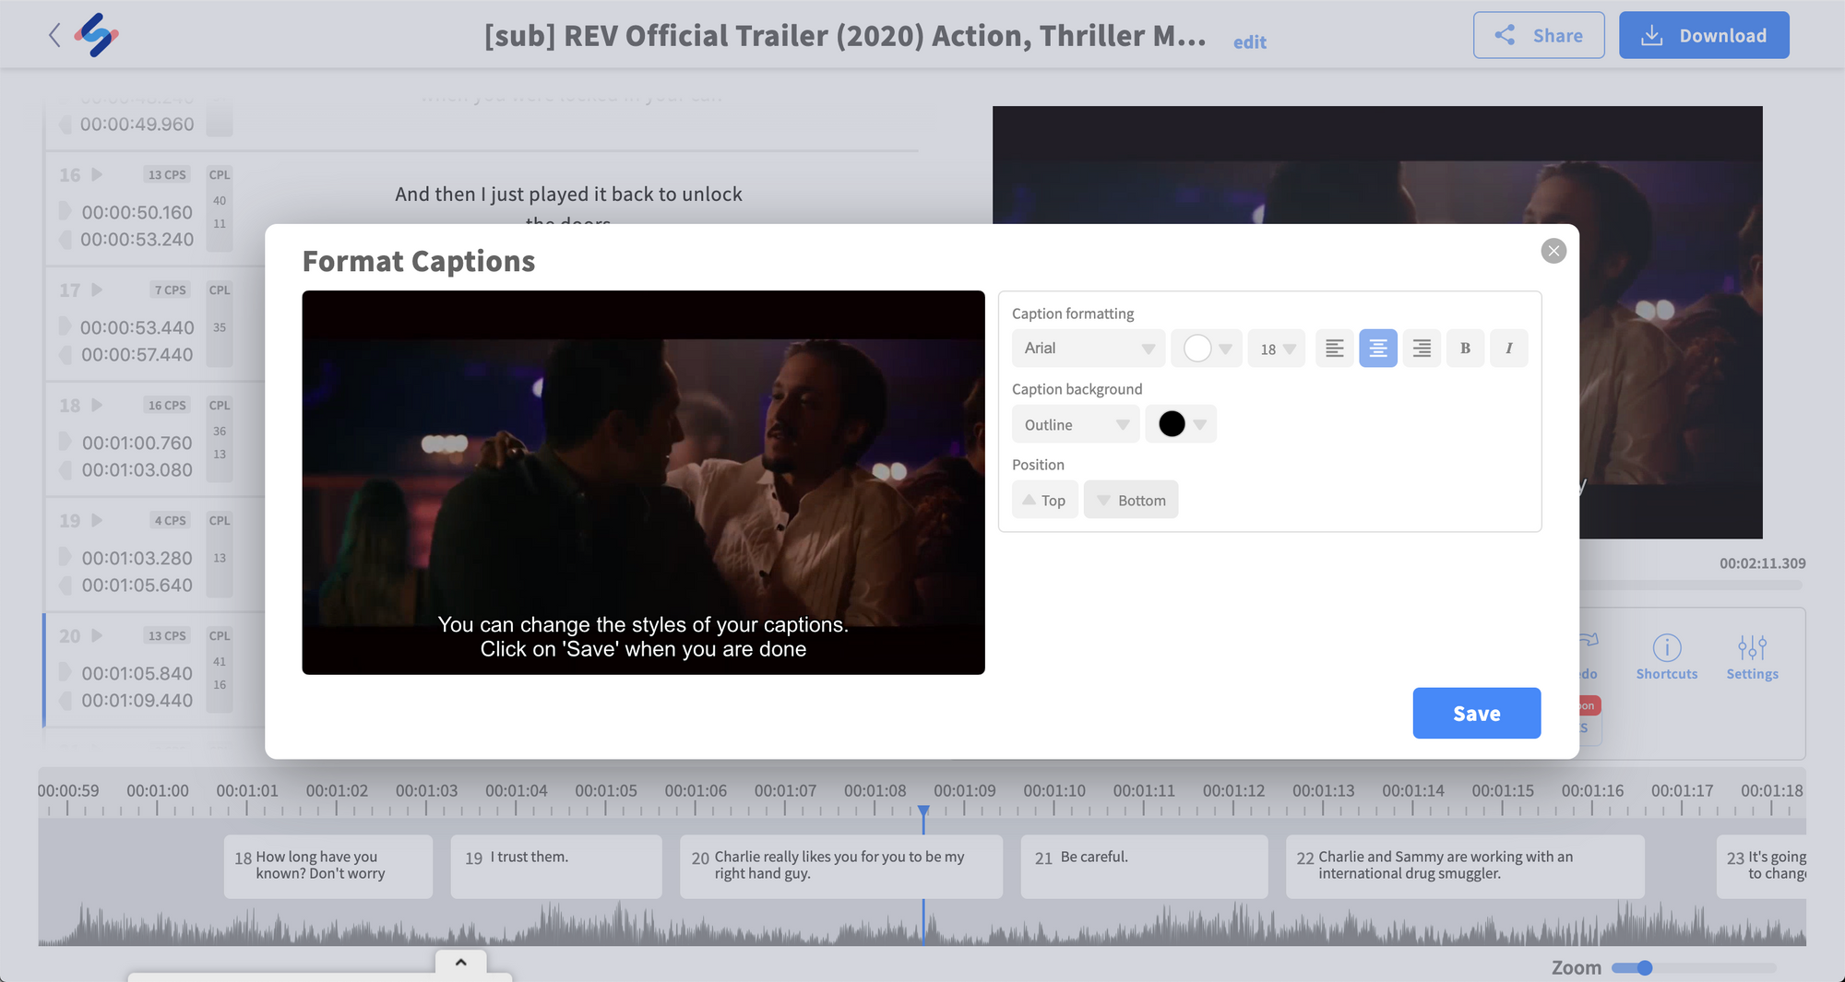The height and width of the screenshot is (982, 1845).
Task: Play subtitle segment 16
Action: pyautogui.click(x=97, y=175)
